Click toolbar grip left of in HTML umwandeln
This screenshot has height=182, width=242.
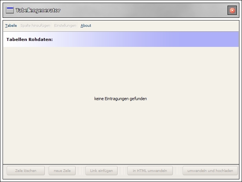pos(123,171)
